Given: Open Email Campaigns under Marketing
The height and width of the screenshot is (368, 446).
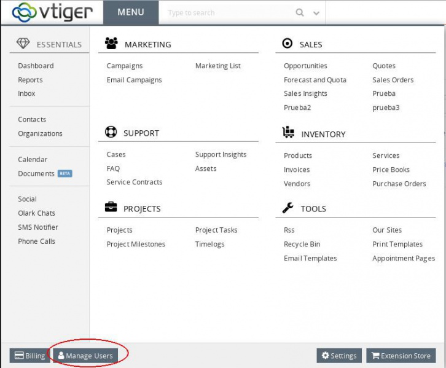Looking at the screenshot, I should pos(134,80).
